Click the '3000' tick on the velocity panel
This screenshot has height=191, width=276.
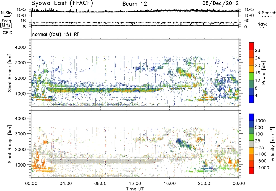tap(20, 134)
